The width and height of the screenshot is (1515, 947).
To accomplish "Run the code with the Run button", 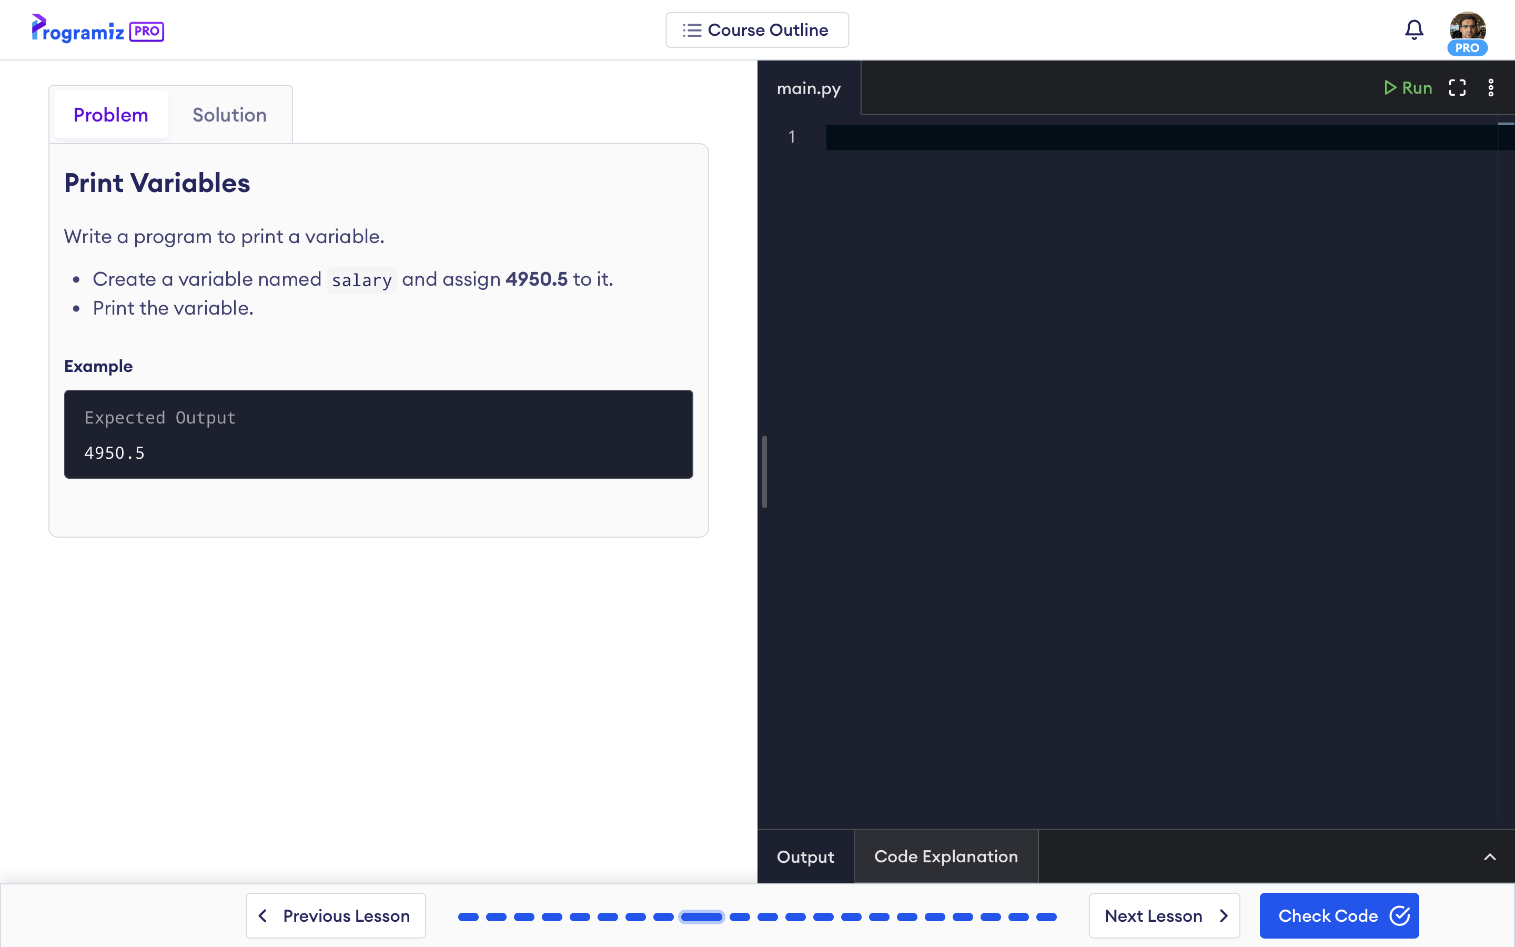I will click(1408, 88).
